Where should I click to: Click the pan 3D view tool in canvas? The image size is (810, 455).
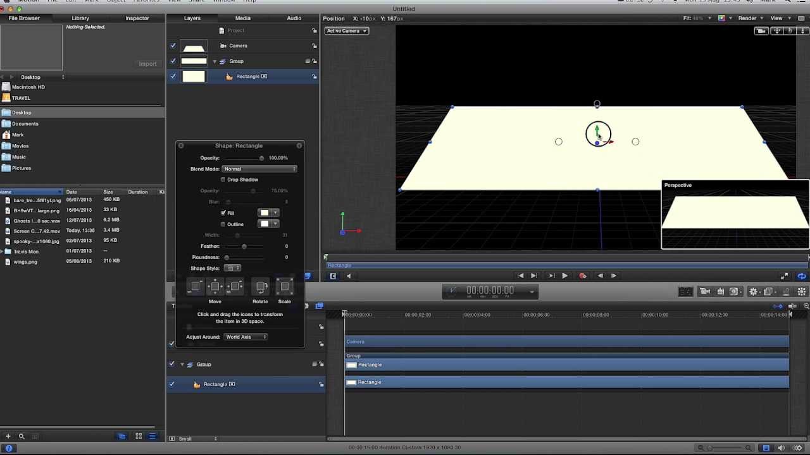pos(777,31)
